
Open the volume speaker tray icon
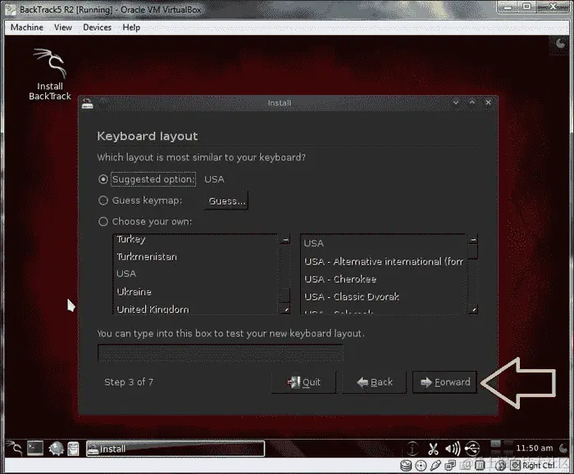453,449
